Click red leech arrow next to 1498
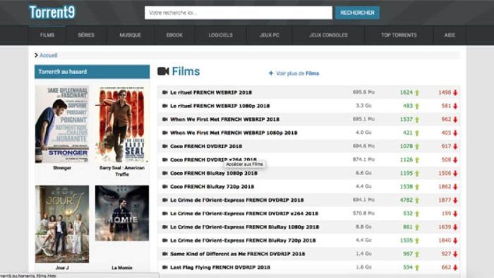 click(x=455, y=93)
